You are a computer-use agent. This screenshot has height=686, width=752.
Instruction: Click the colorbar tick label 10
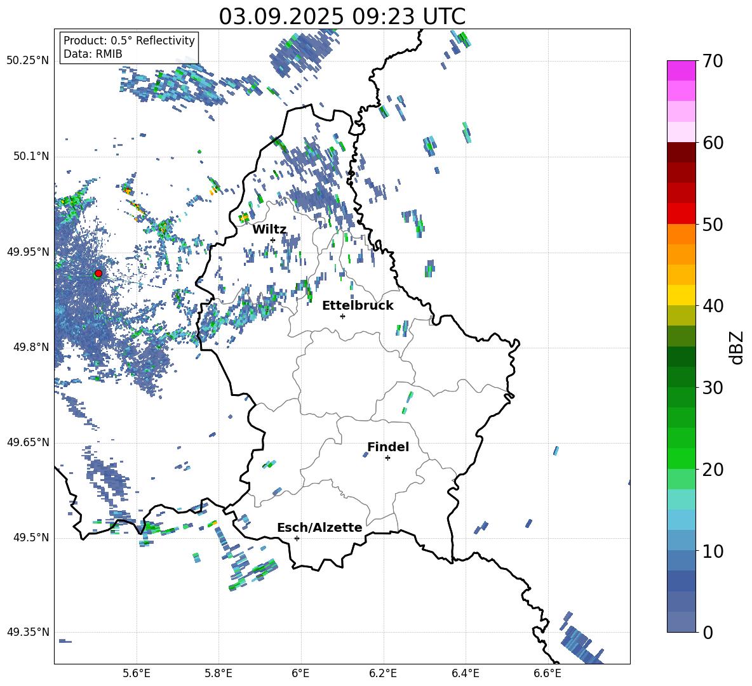[x=713, y=551]
